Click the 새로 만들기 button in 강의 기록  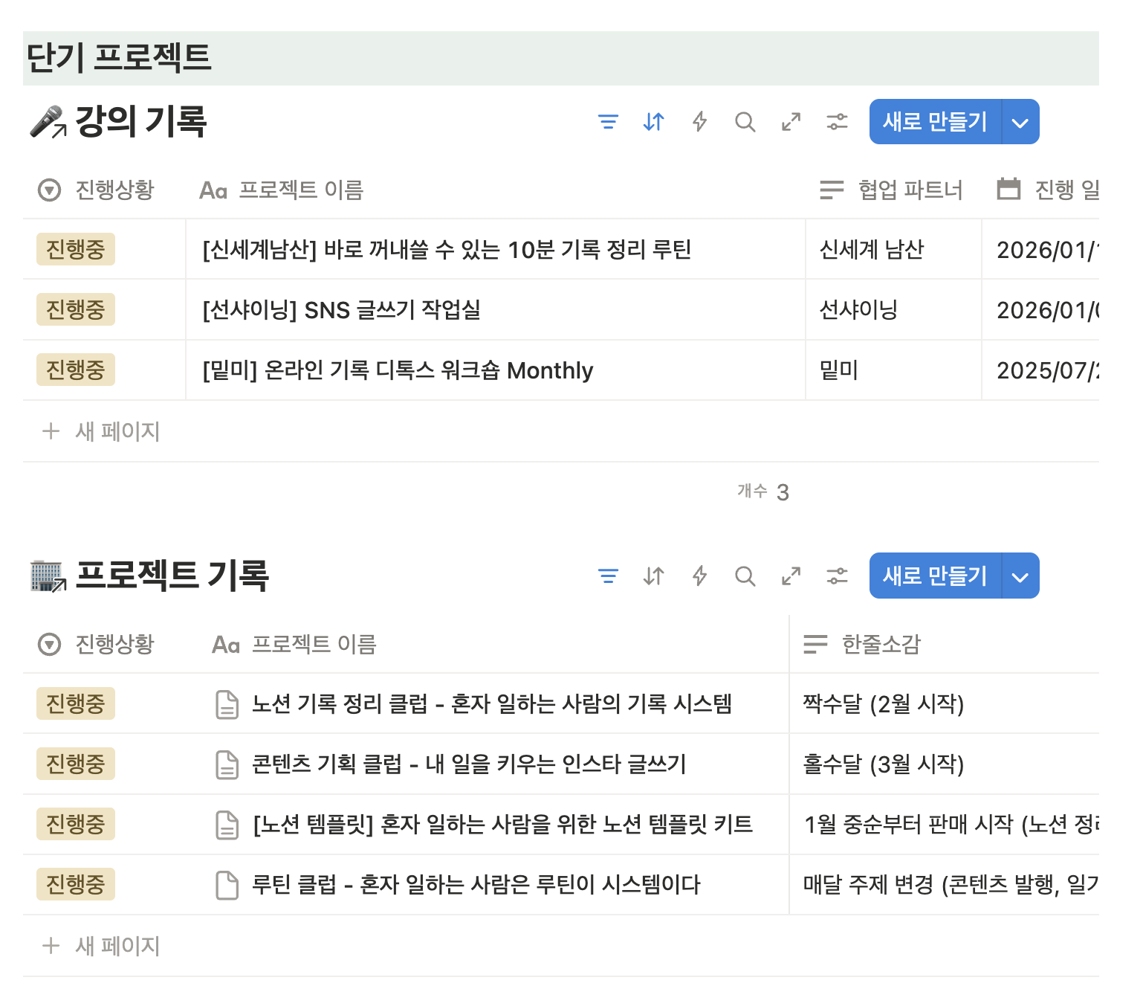tap(935, 122)
